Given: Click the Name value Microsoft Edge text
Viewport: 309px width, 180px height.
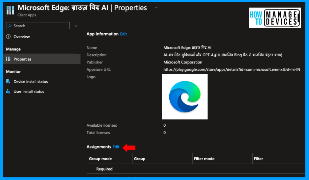Looking at the screenshot, I should coord(187,48).
